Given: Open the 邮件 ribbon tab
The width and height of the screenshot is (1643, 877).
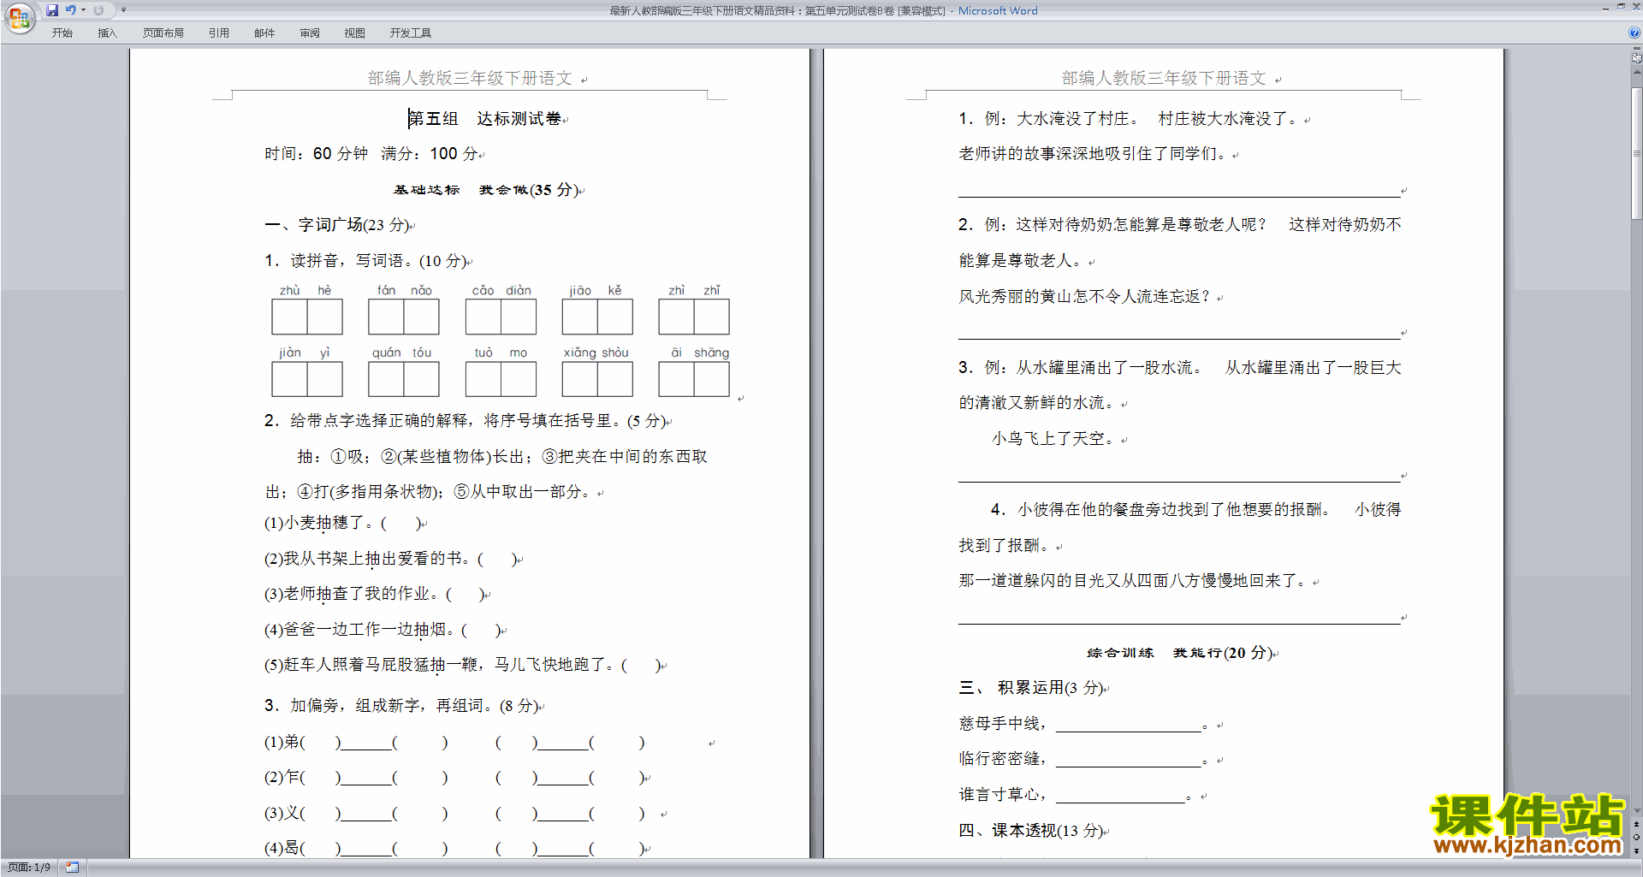Looking at the screenshot, I should coord(264,33).
